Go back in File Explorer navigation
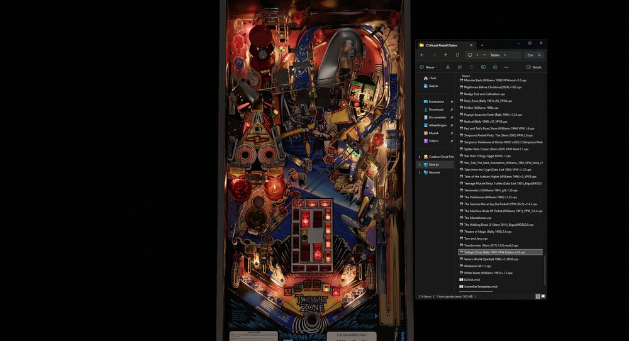Screen dimensions: 629x341 (x=422, y=55)
